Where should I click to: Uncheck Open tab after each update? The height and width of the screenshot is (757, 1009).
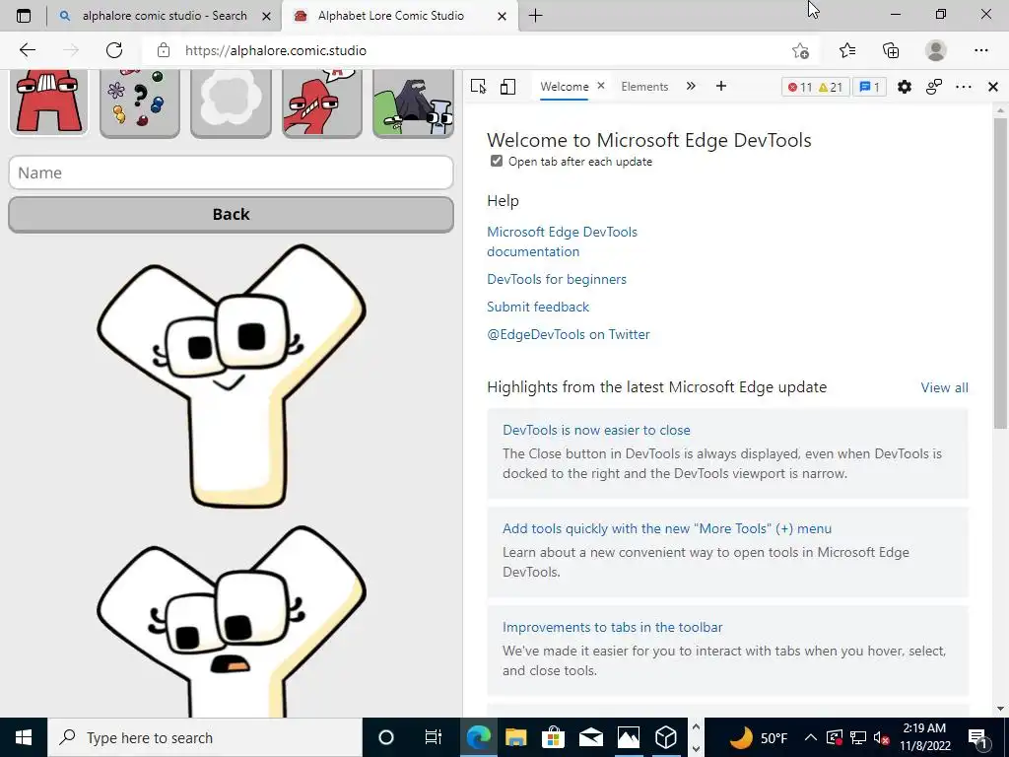click(497, 161)
